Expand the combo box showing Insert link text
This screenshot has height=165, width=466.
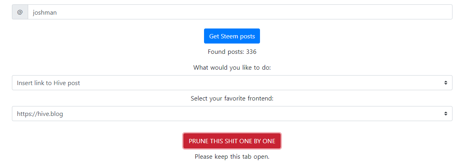pyautogui.click(x=232, y=83)
